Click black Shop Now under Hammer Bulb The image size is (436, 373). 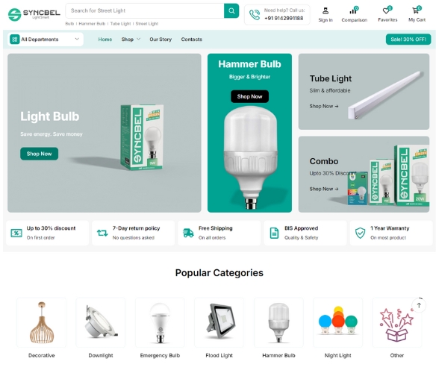click(249, 96)
